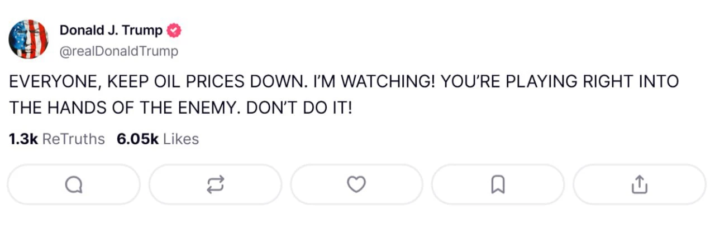Click the reply speech bubble icon
This screenshot has height=229, width=715.
pos(74,184)
